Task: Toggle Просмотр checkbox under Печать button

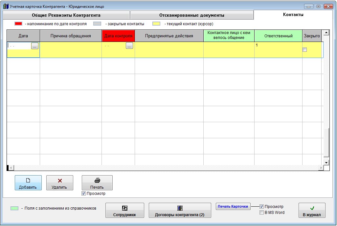Action: pyautogui.click(x=84, y=194)
